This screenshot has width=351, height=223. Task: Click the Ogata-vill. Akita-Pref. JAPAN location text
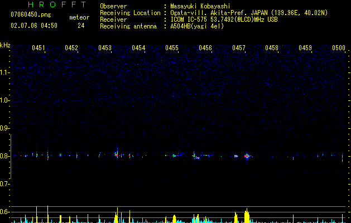(x=249, y=13)
